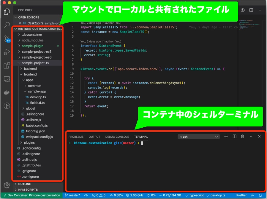Open the Run and Debug view

click(7, 52)
